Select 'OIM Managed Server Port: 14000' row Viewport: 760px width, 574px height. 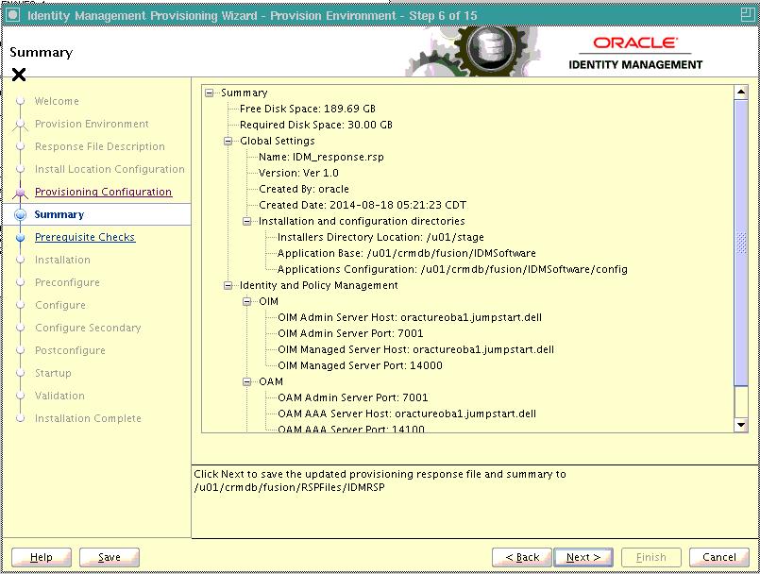pos(360,365)
